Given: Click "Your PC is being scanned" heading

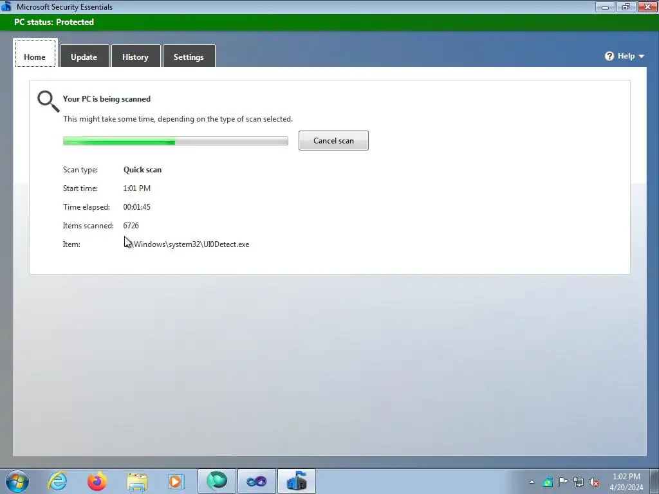Looking at the screenshot, I should pyautogui.click(x=107, y=99).
